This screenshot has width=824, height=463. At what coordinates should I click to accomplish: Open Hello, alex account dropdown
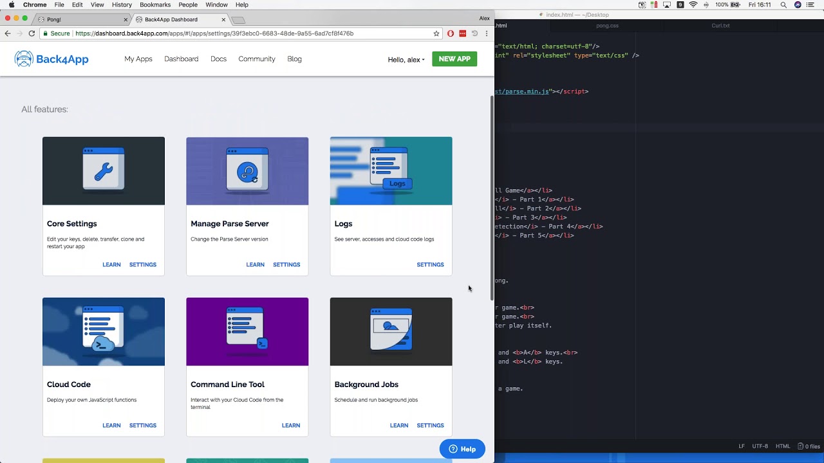click(x=406, y=60)
